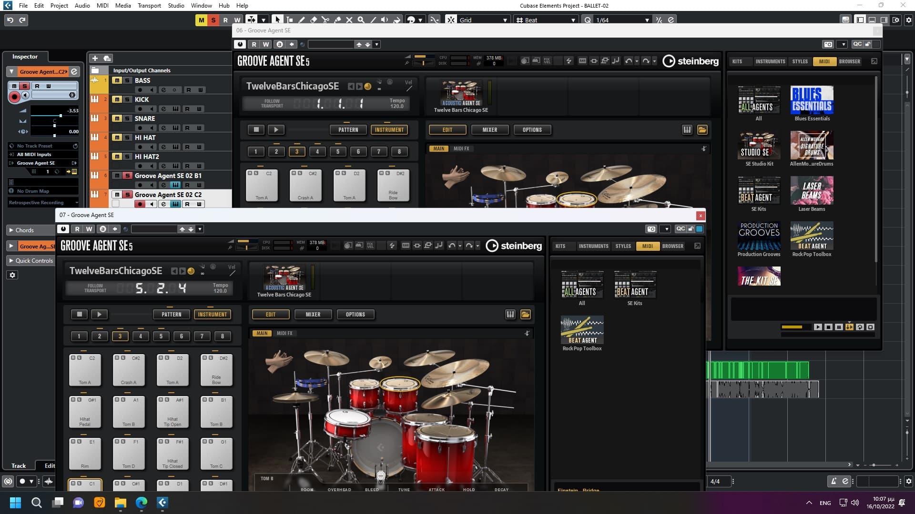This screenshot has height=514, width=915.
Task: Stop pattern playback in 07 Groove Agent
Action: (x=80, y=314)
